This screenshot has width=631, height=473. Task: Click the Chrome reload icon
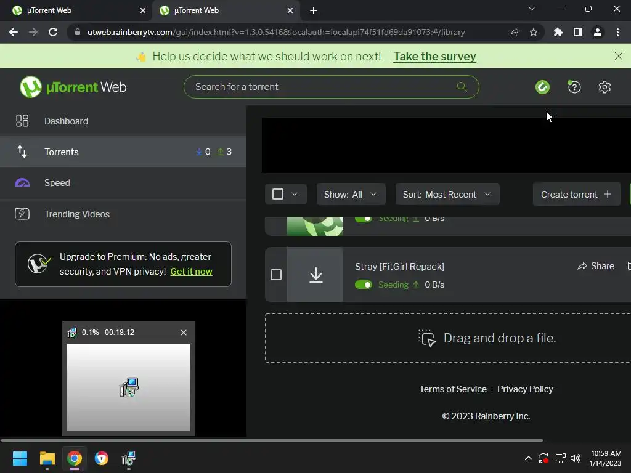(x=53, y=32)
